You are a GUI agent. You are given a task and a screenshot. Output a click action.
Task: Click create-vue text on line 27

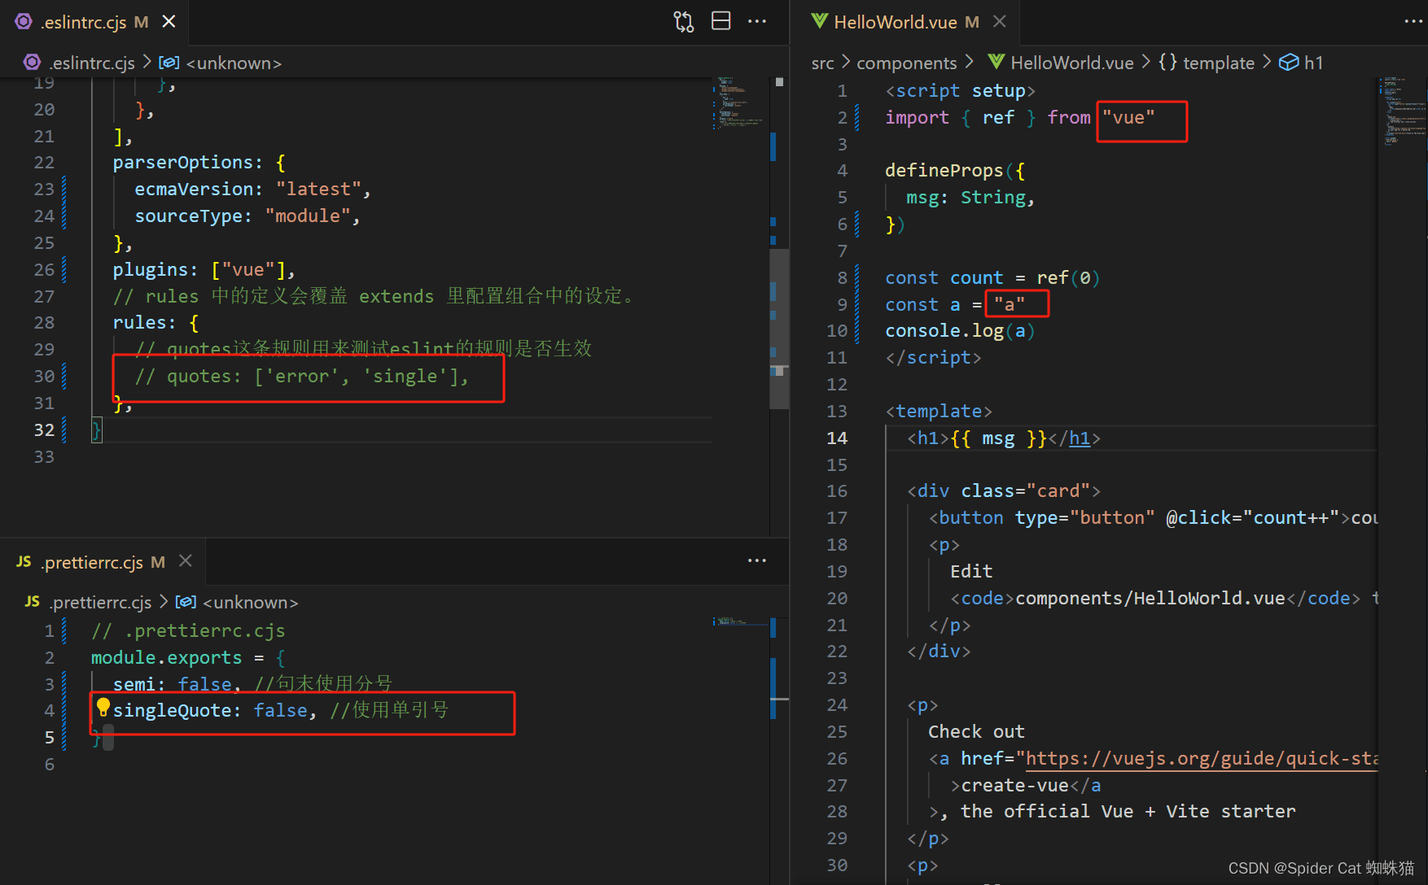(1014, 786)
